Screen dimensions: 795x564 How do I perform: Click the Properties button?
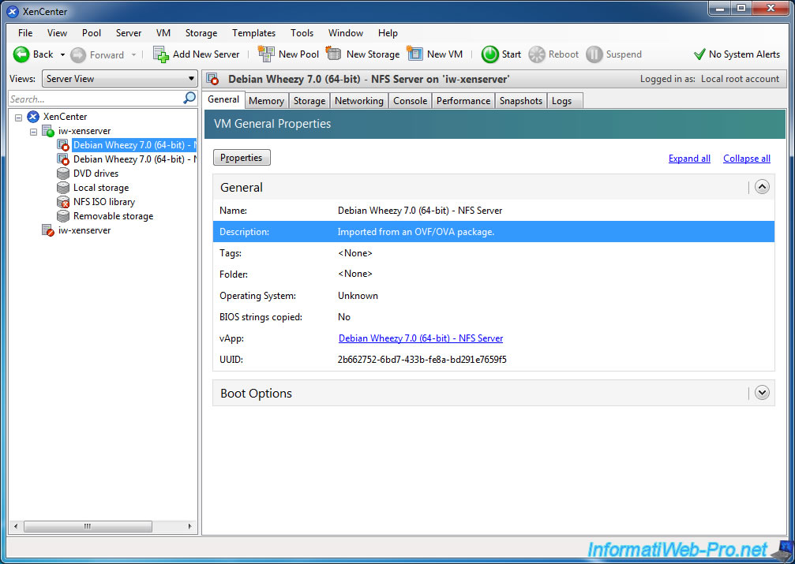click(x=242, y=158)
